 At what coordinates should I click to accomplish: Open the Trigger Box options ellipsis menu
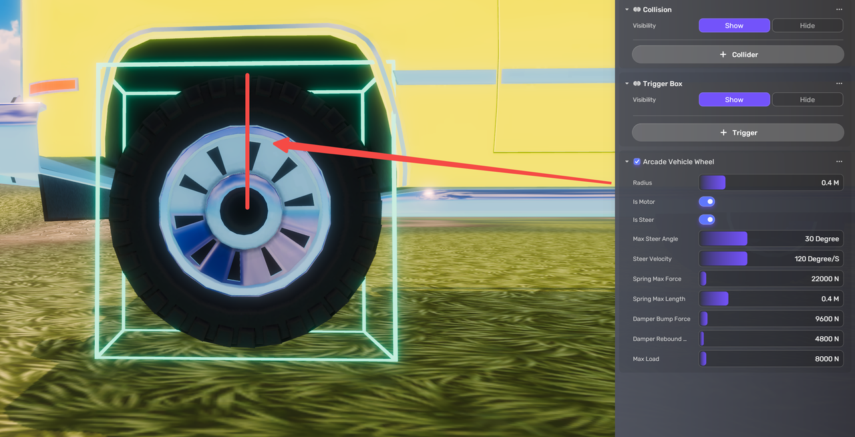tap(839, 84)
